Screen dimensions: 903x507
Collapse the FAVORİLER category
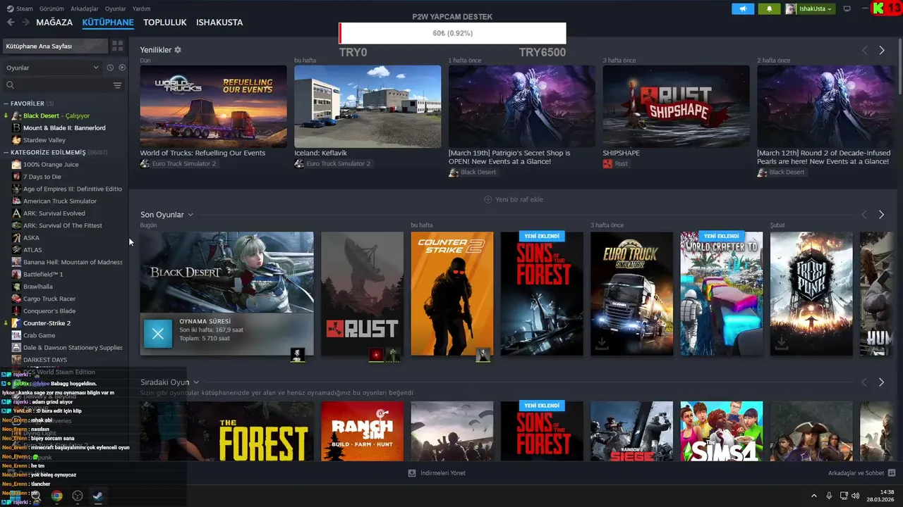coord(6,104)
